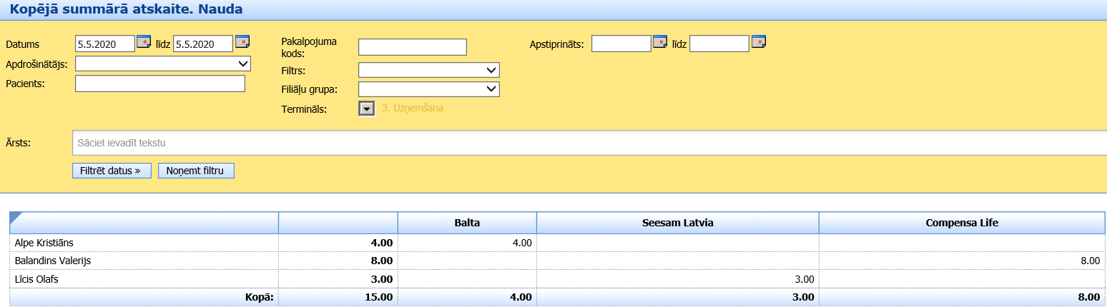
Task: Click the Datums start date field
Action: tap(104, 44)
